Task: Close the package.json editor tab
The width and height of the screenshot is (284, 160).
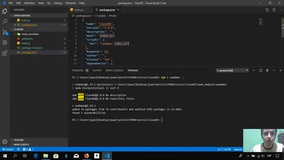Action: click(118, 10)
